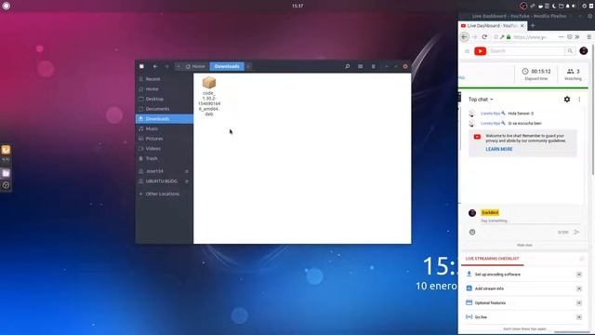The height and width of the screenshot is (335, 595).
Task: Click the top panel clock showing 15:37
Action: (297, 6)
